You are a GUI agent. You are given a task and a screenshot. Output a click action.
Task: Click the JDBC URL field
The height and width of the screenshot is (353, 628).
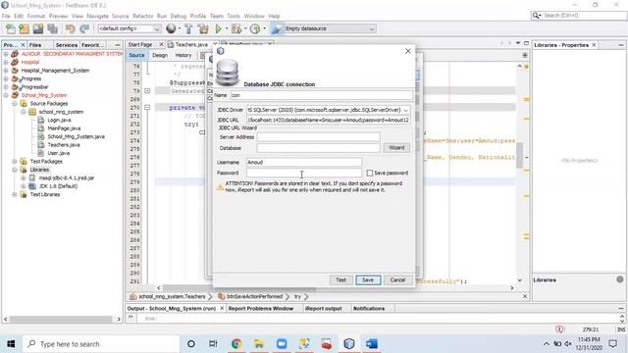pyautogui.click(x=328, y=120)
